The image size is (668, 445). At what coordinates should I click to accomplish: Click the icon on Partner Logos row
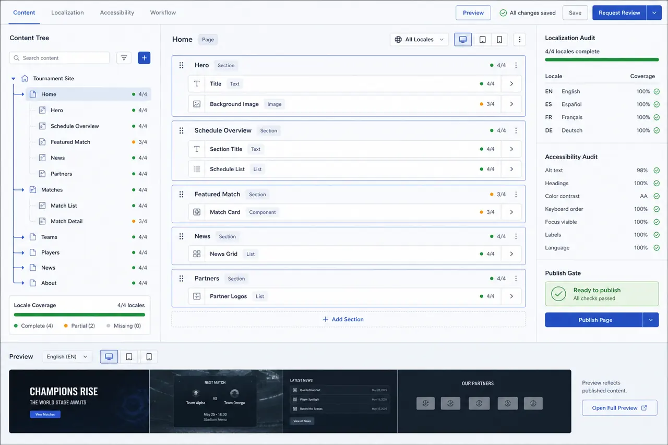(197, 296)
